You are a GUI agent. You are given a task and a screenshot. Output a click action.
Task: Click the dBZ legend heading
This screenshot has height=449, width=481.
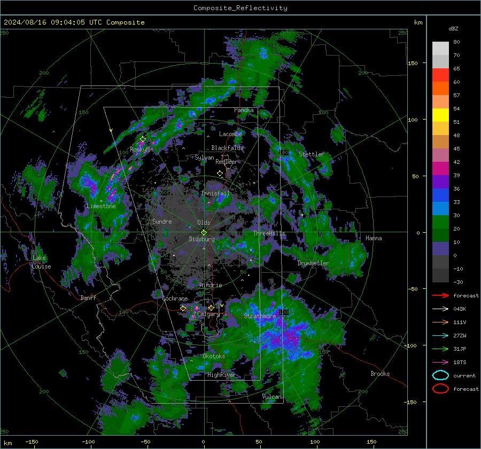453,28
